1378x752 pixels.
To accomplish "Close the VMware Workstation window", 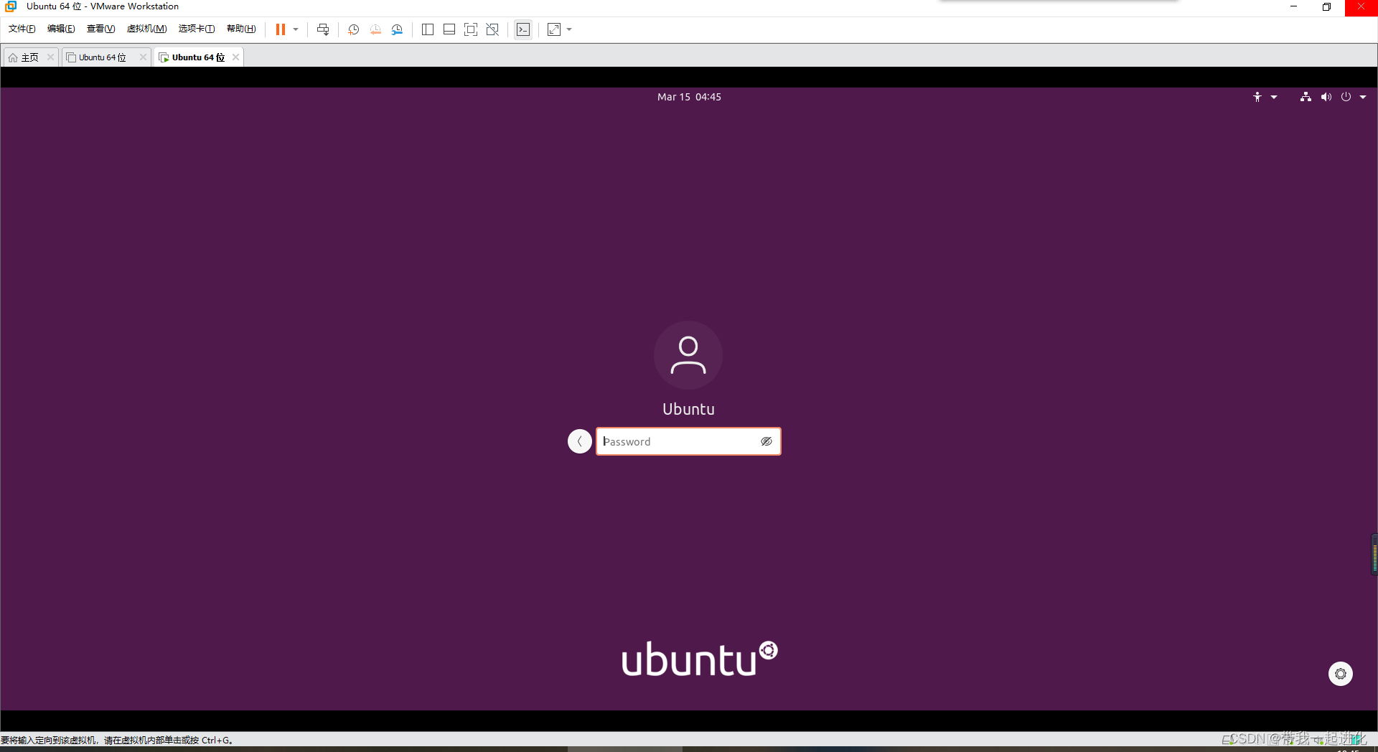I will pyautogui.click(x=1361, y=6).
